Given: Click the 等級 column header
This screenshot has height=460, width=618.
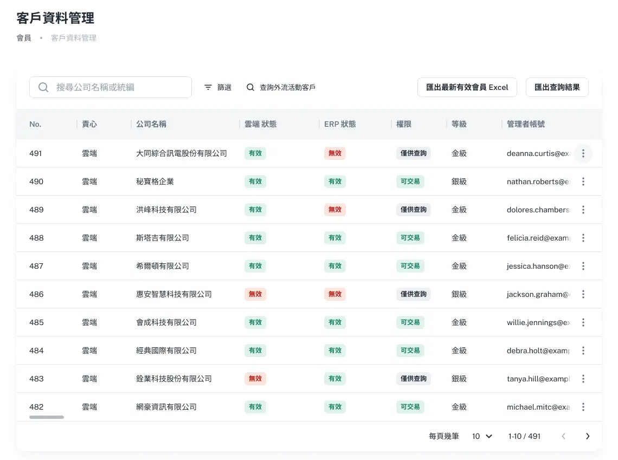Looking at the screenshot, I should (x=459, y=124).
